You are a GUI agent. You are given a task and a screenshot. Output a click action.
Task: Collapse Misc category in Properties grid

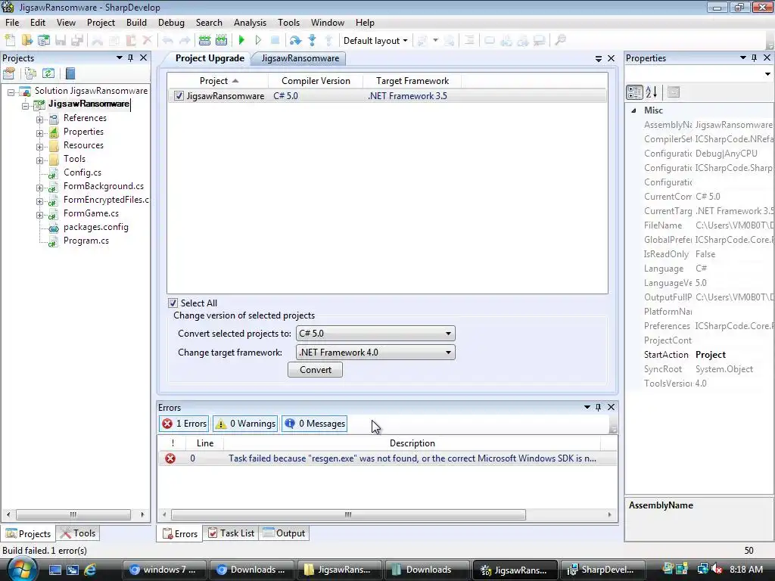click(x=633, y=110)
